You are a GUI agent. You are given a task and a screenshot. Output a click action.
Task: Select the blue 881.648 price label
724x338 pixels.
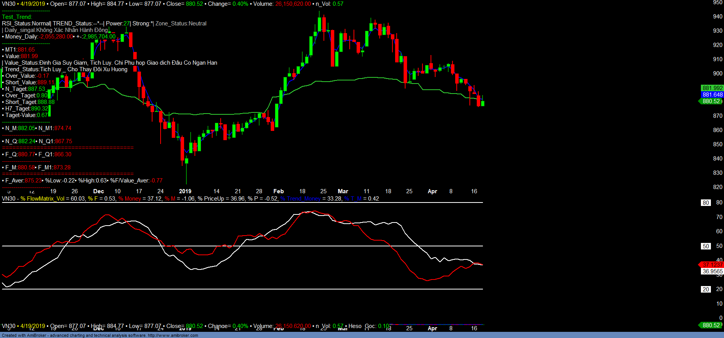point(712,95)
